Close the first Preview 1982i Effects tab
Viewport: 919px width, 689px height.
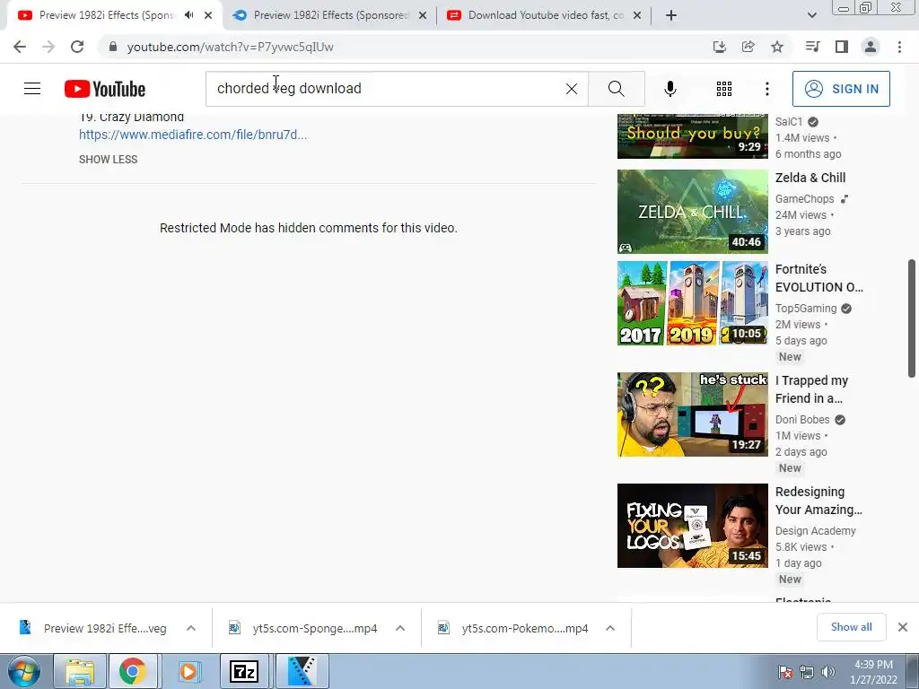pyautogui.click(x=208, y=15)
